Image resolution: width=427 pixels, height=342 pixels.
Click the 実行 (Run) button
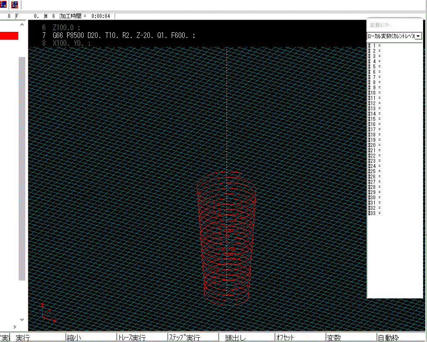37,338
